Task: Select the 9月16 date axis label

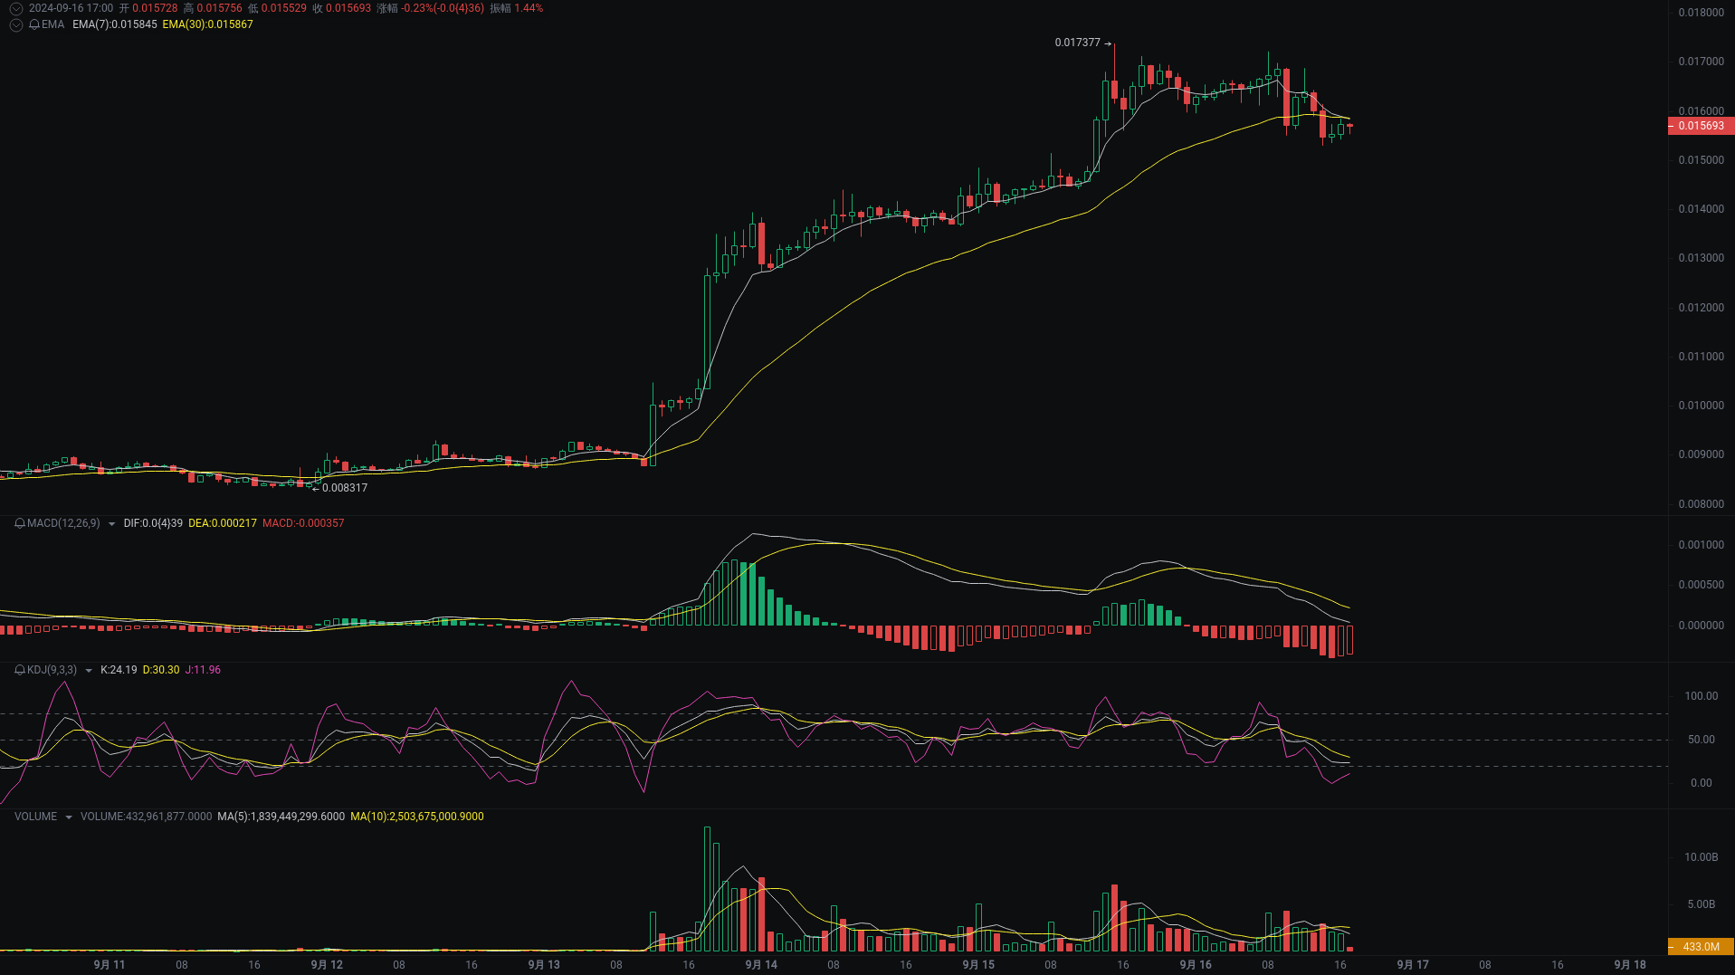Action: coord(1194,964)
